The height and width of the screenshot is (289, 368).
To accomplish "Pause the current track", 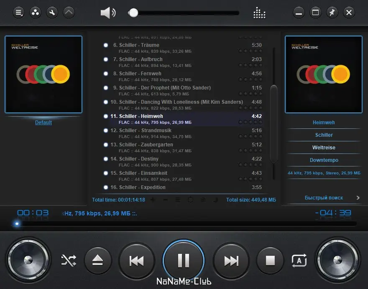I will pyautogui.click(x=184, y=261).
